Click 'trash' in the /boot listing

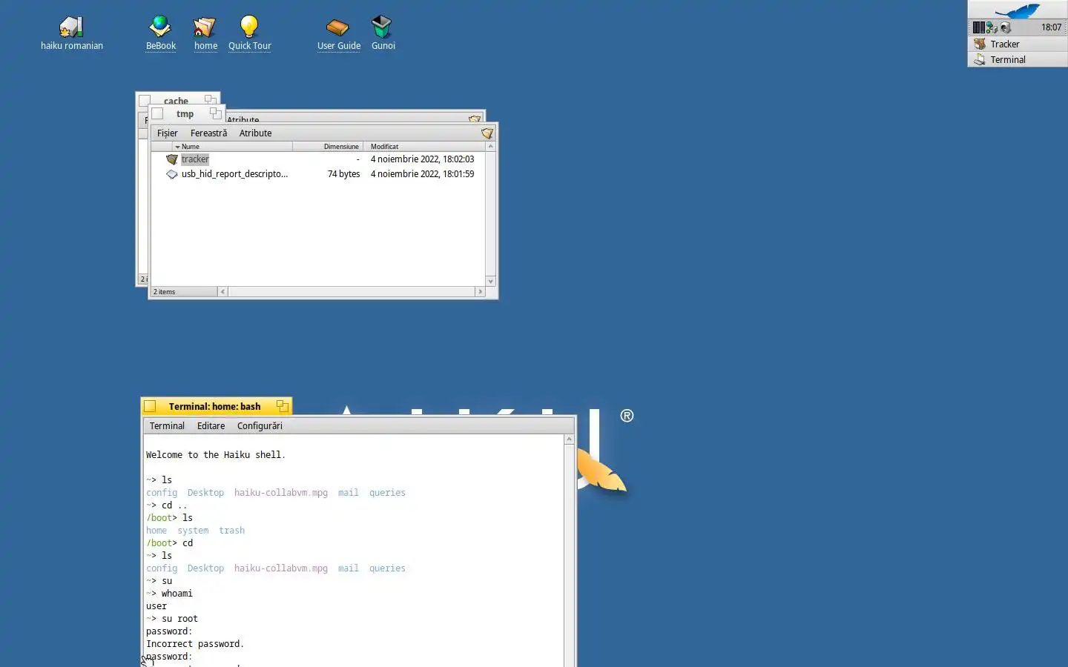[231, 531]
